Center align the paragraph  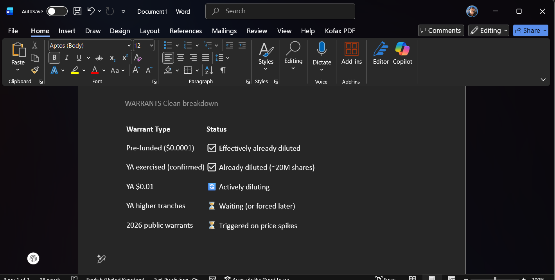click(181, 58)
